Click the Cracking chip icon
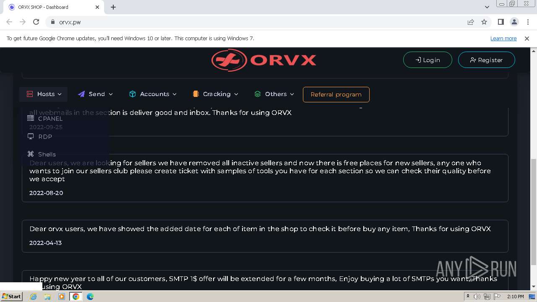This screenshot has width=537, height=302. click(x=196, y=94)
